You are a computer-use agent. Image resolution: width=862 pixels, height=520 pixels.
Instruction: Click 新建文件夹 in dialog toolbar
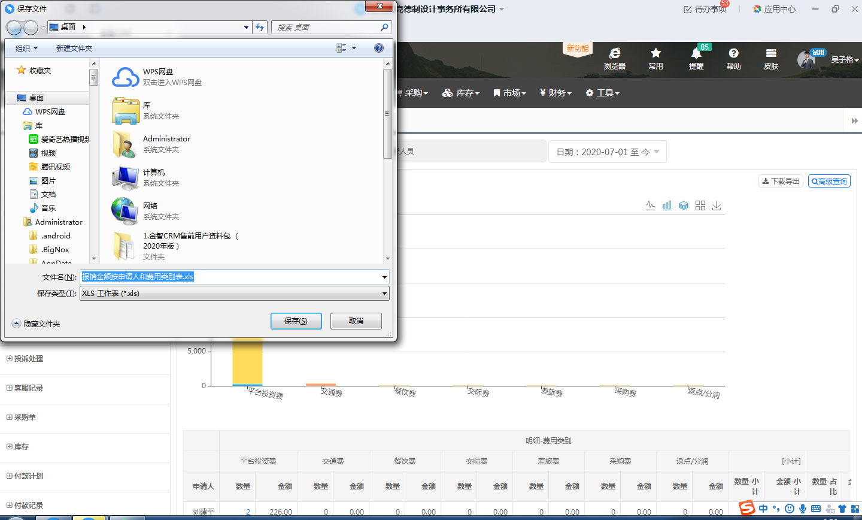coord(74,49)
